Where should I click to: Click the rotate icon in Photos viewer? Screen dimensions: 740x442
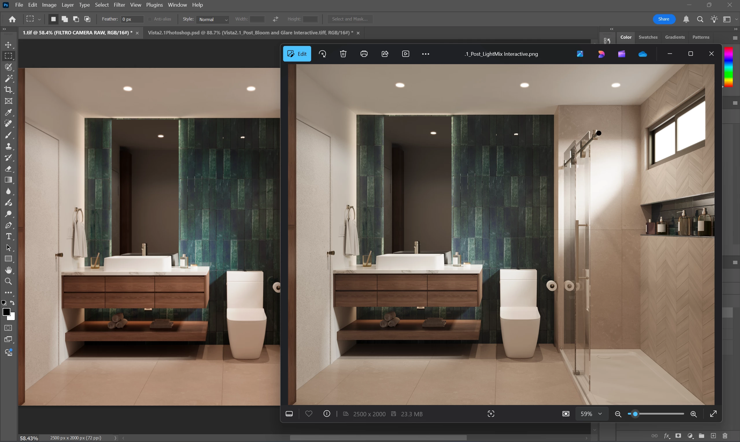pyautogui.click(x=322, y=54)
